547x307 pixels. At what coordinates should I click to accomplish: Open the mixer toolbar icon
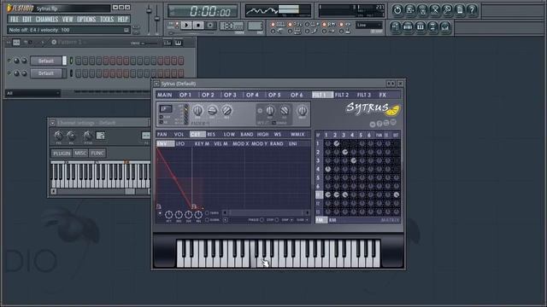point(445,27)
